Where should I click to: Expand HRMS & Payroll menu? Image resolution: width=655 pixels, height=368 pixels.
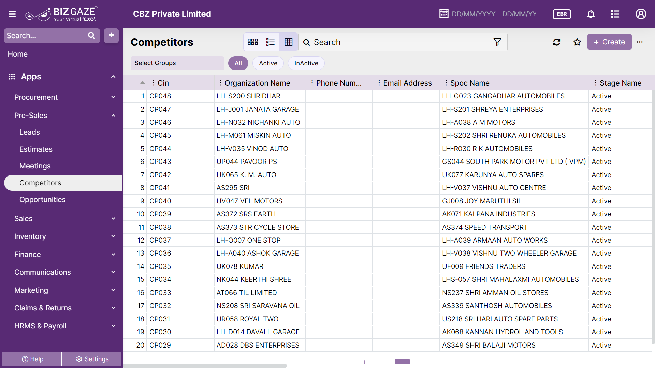coord(113,326)
